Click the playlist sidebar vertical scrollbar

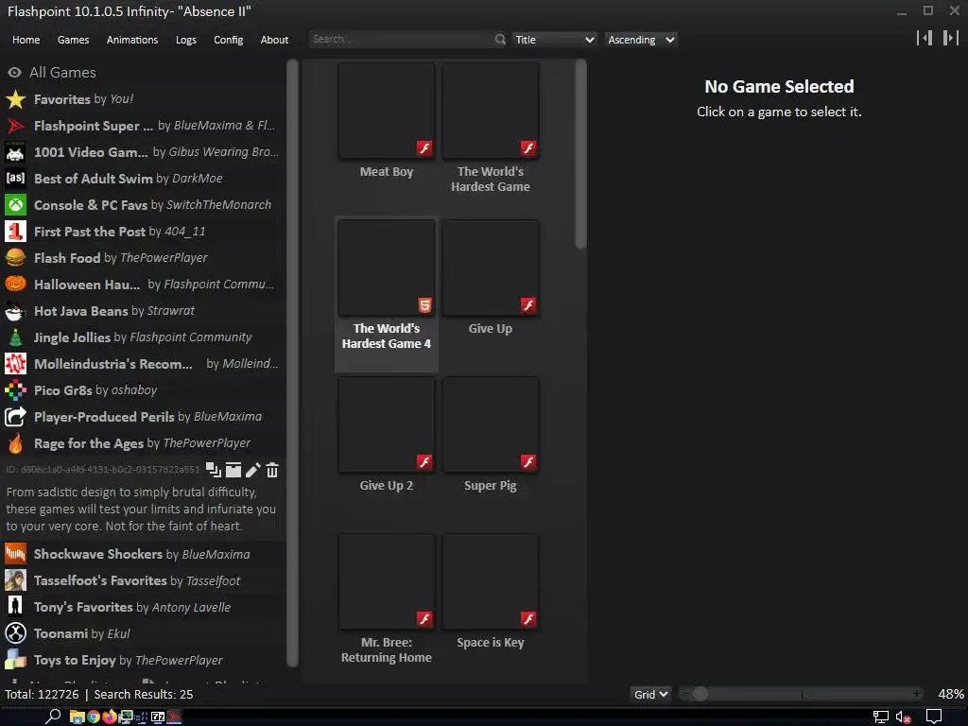293,363
